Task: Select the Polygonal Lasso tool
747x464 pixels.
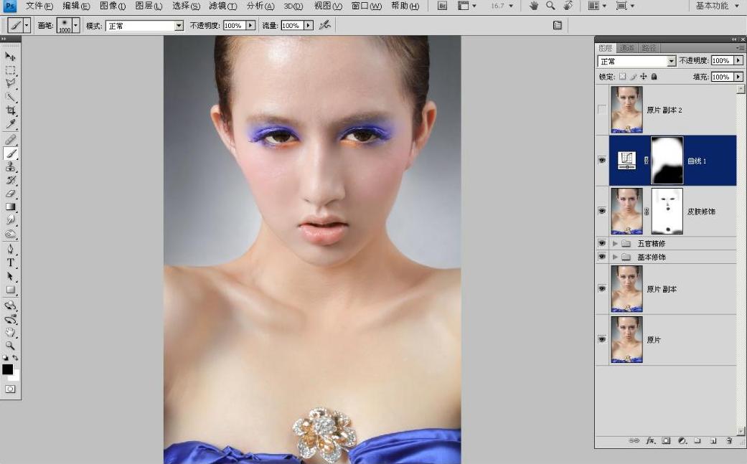Action: tap(10, 84)
